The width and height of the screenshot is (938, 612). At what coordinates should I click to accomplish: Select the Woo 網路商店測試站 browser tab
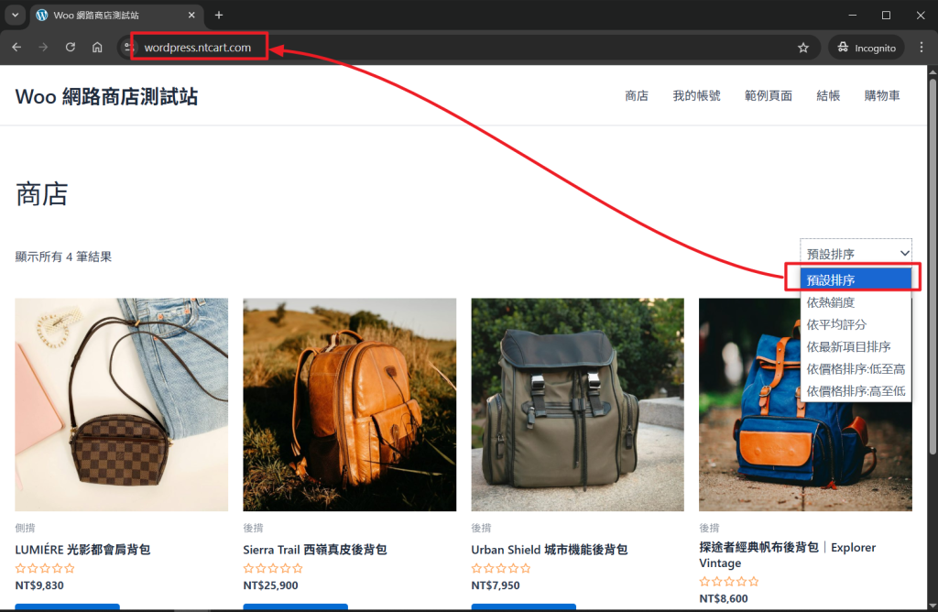[x=116, y=15]
